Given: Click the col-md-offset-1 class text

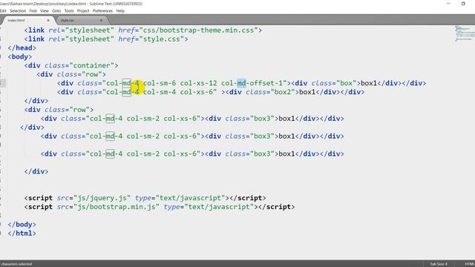Looking at the screenshot, I should point(252,83).
